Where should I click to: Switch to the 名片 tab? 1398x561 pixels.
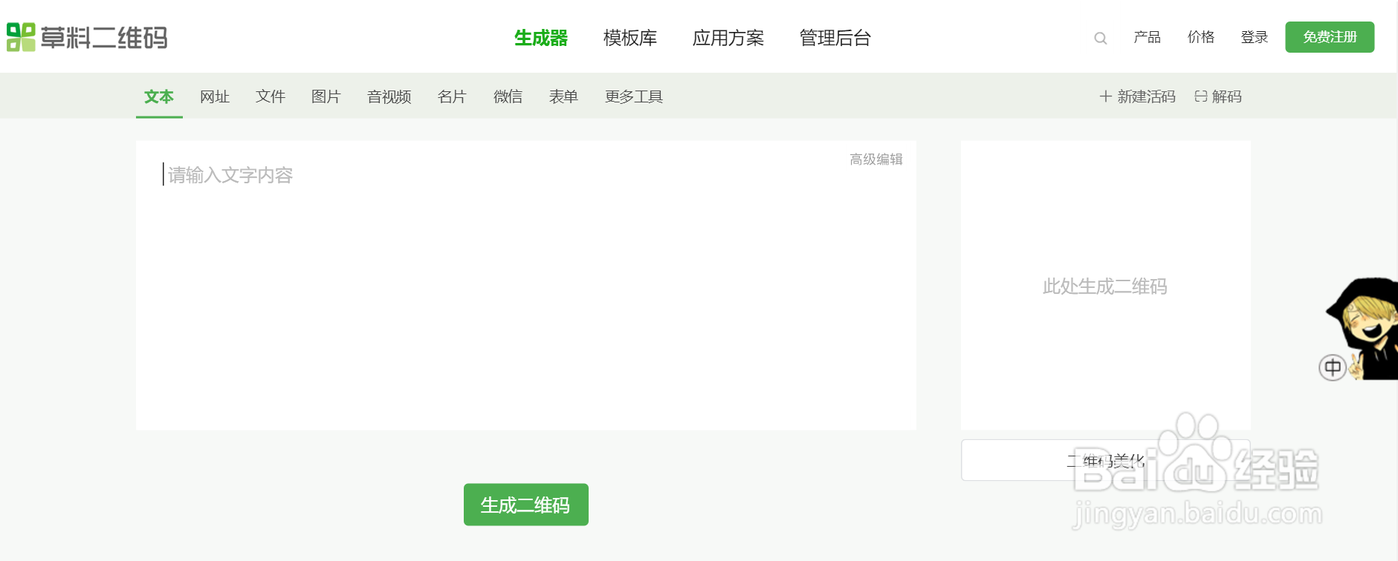click(452, 96)
